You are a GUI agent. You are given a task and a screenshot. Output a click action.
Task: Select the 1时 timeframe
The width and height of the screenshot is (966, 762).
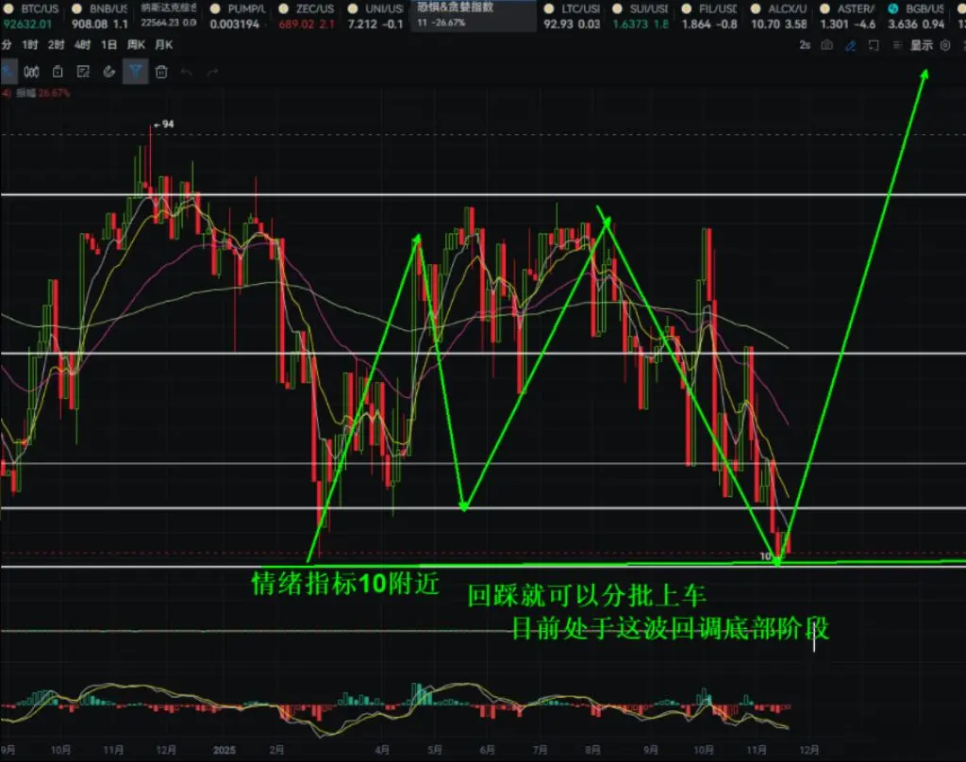29,45
